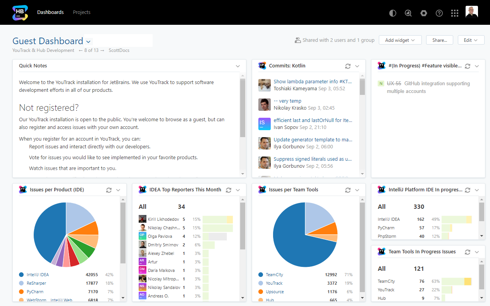Click the AR avatar icon for Artur
Screen dimensions: 490x306
142,262
